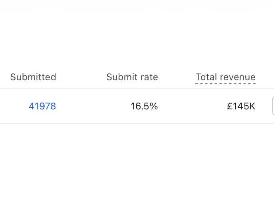
Task: Select the 16.5% submit rate value
Action: (x=144, y=106)
